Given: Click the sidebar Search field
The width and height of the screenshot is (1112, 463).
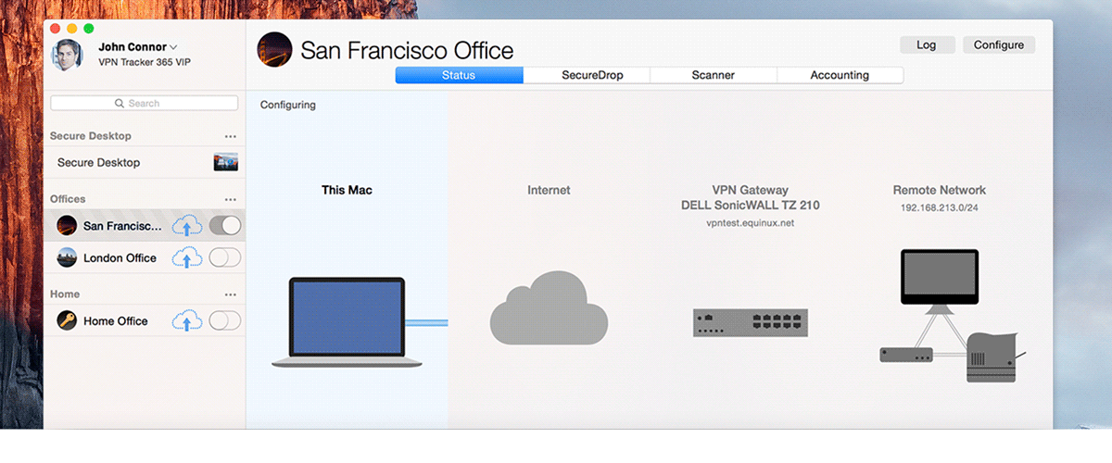Looking at the screenshot, I should point(144,103).
